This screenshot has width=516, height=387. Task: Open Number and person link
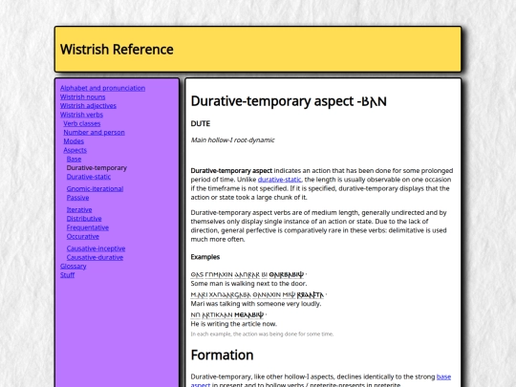(94, 133)
